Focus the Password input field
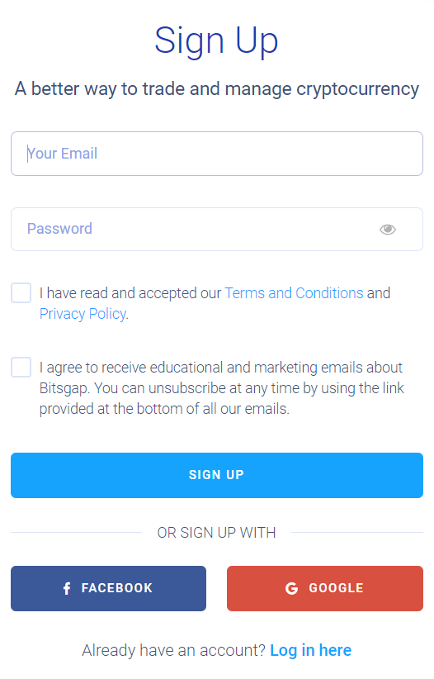 [x=217, y=229]
